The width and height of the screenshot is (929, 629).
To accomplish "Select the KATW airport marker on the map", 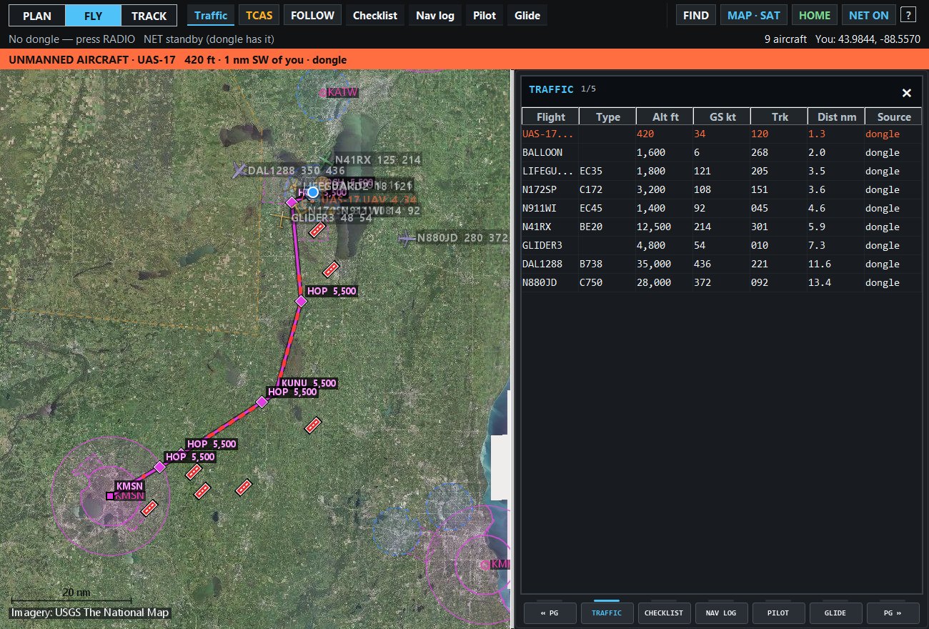I will (x=323, y=92).
